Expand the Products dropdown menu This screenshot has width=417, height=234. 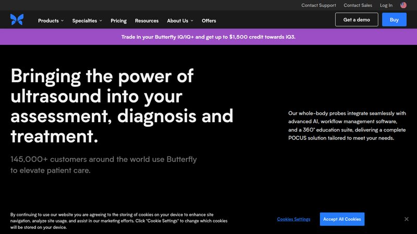pyautogui.click(x=51, y=20)
